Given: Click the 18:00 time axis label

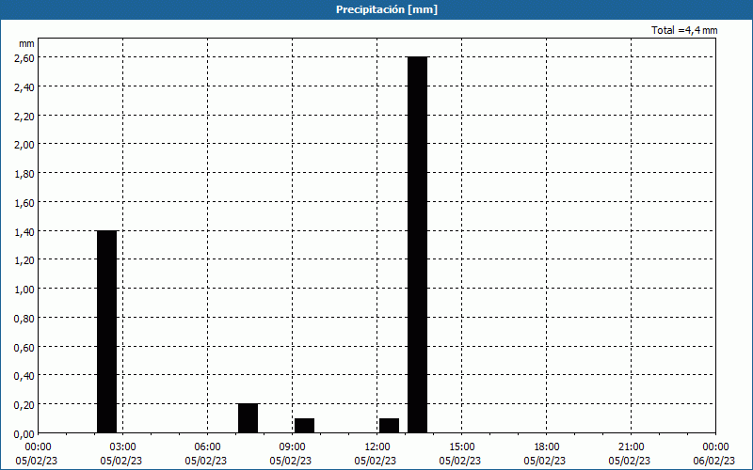Looking at the screenshot, I should pos(546,447).
